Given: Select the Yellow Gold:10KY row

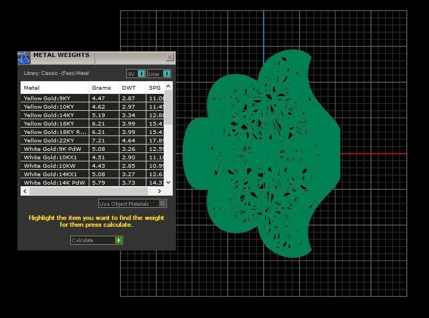Looking at the screenshot, I should [x=92, y=107].
